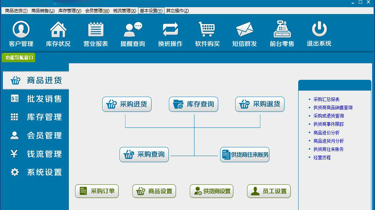Open 前台零售 front desk retail icon
Screen dimensions: 375x210
[282, 33]
